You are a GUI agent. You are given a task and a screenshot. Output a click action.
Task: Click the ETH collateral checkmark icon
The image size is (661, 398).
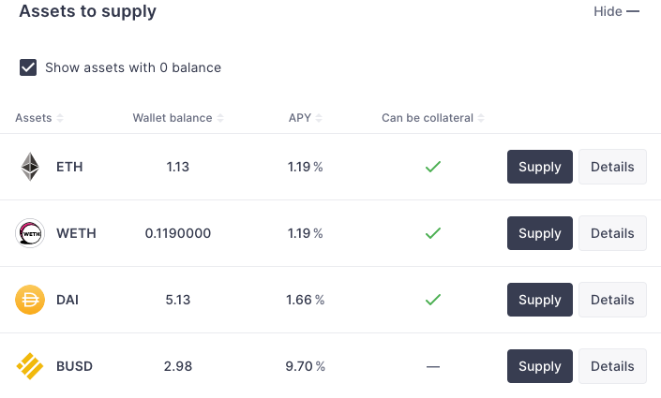coord(432,167)
